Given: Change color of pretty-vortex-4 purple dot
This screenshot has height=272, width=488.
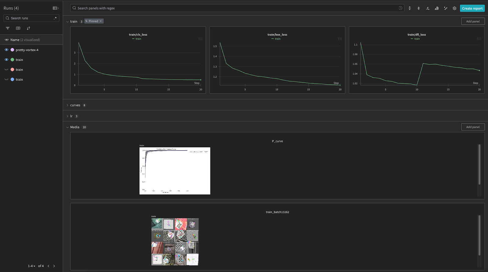Looking at the screenshot, I should (x=13, y=50).
